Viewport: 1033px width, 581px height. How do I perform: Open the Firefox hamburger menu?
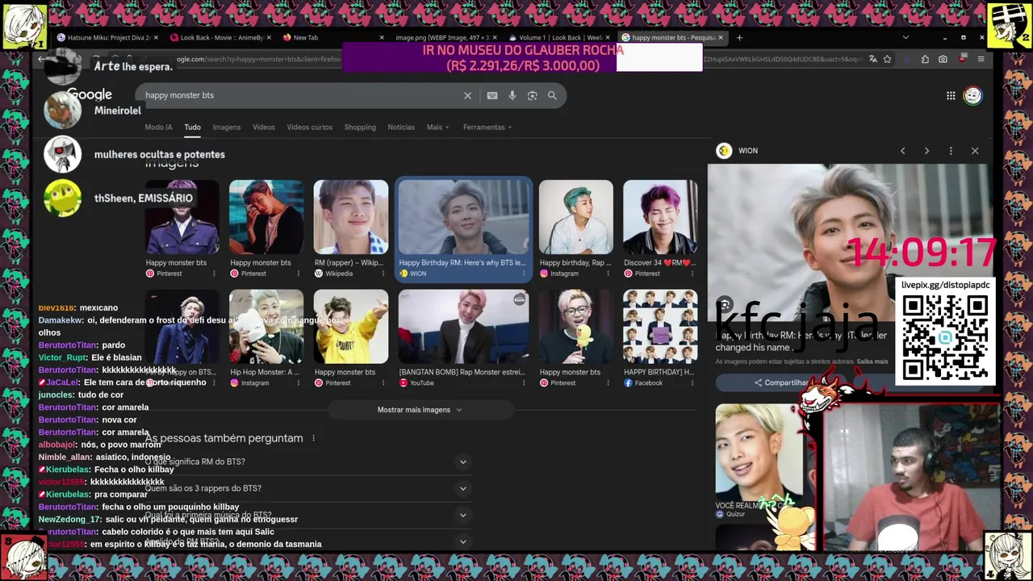981,59
